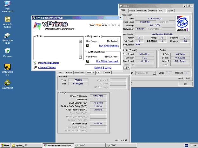
Task: Click the 350.8 MHz core speed value
Action: point(144,54)
